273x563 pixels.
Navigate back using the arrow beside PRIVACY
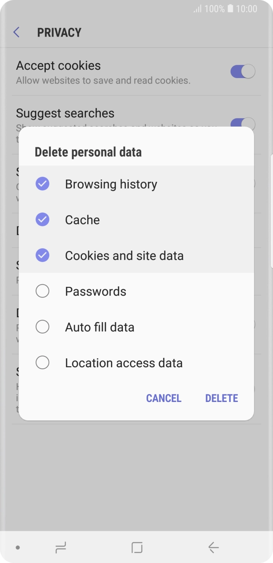[x=16, y=32]
